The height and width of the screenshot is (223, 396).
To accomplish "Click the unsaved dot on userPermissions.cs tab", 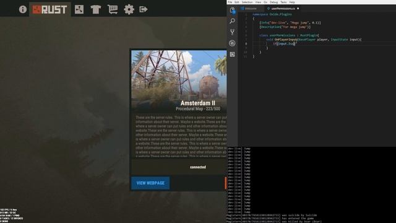I will (x=298, y=8).
